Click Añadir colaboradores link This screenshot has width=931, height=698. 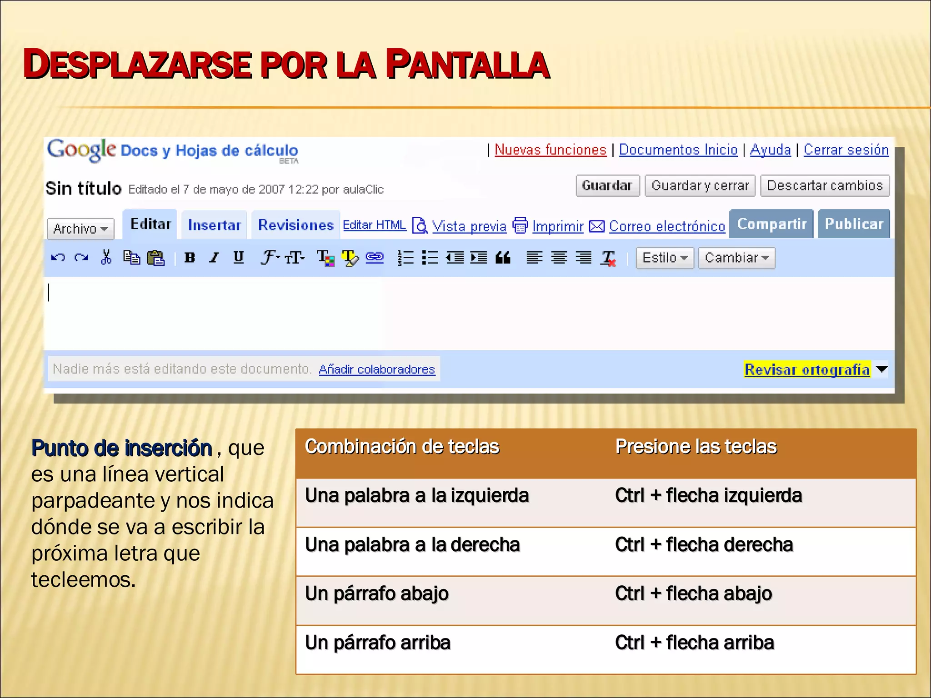click(377, 369)
